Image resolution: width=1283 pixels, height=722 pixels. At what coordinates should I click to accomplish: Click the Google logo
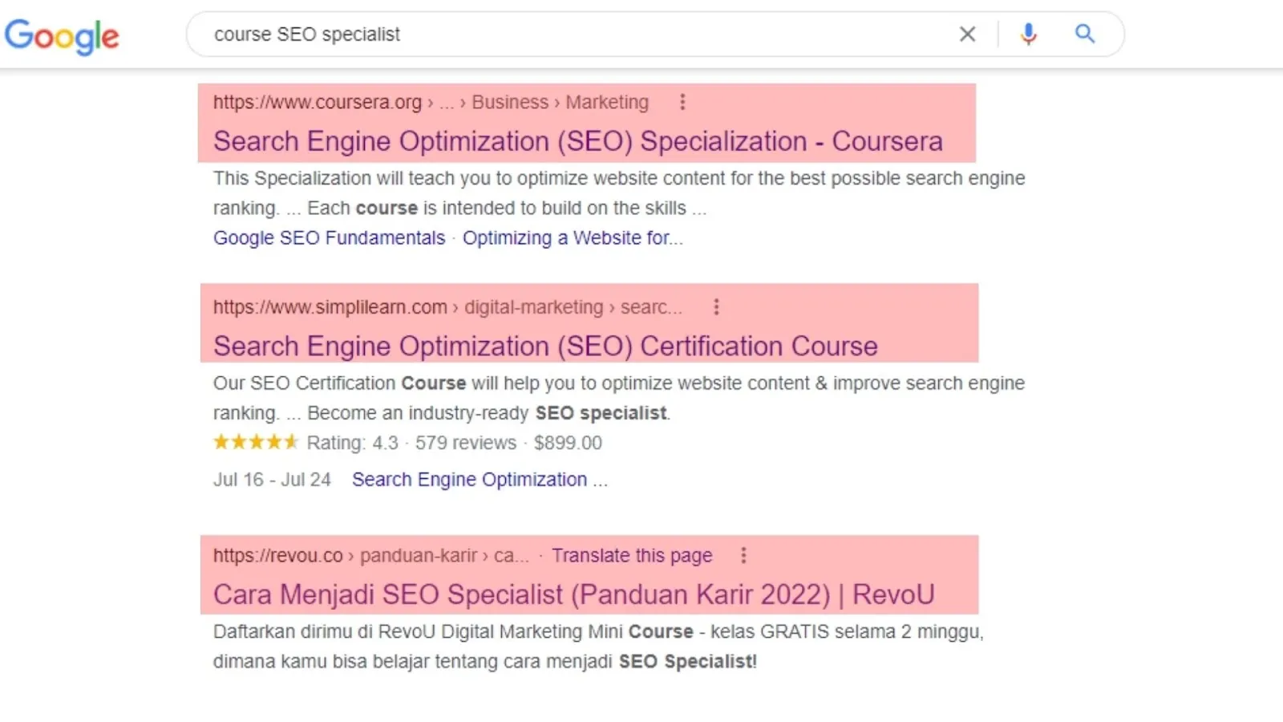click(62, 36)
